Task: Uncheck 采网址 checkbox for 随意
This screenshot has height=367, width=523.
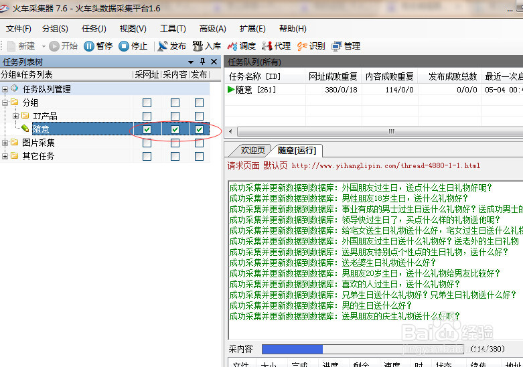Action: click(x=147, y=129)
